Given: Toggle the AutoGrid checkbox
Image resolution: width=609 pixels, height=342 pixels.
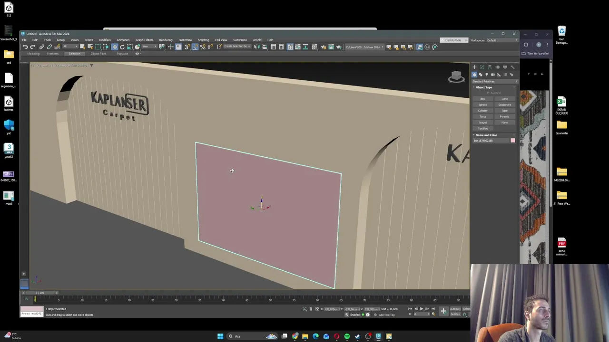Looking at the screenshot, I should (x=488, y=93).
